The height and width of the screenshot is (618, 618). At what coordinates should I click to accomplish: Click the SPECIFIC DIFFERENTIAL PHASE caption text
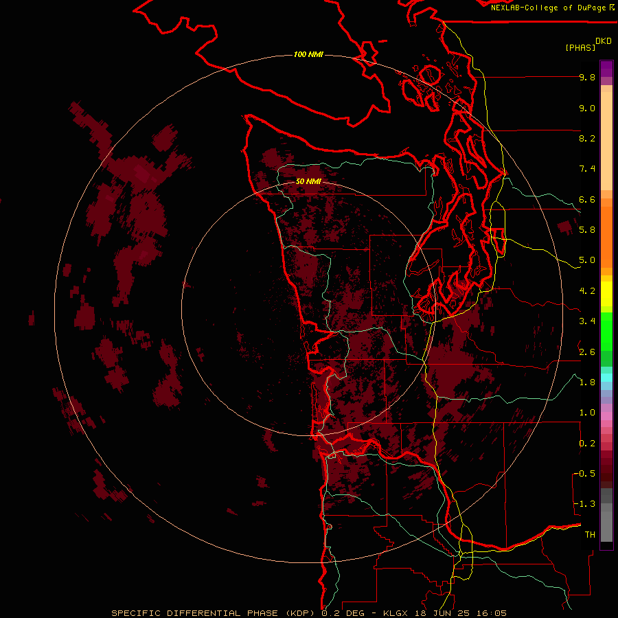click(x=195, y=613)
